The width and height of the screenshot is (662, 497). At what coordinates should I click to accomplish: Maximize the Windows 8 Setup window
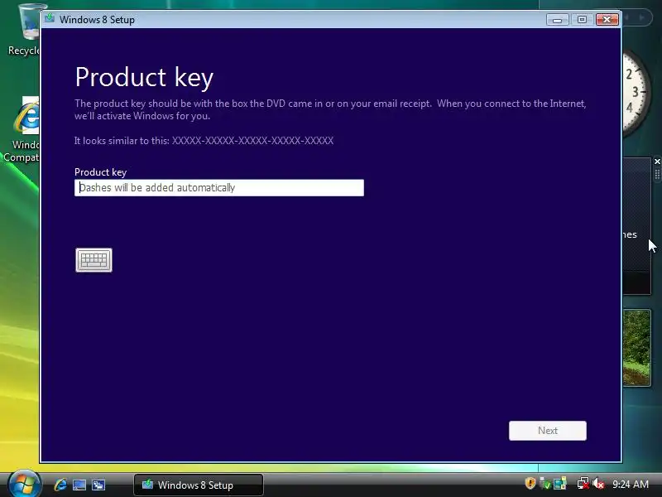(x=582, y=19)
